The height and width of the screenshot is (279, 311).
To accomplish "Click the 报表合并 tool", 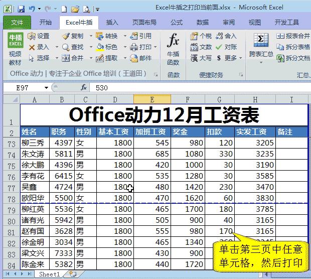I will (293, 36).
